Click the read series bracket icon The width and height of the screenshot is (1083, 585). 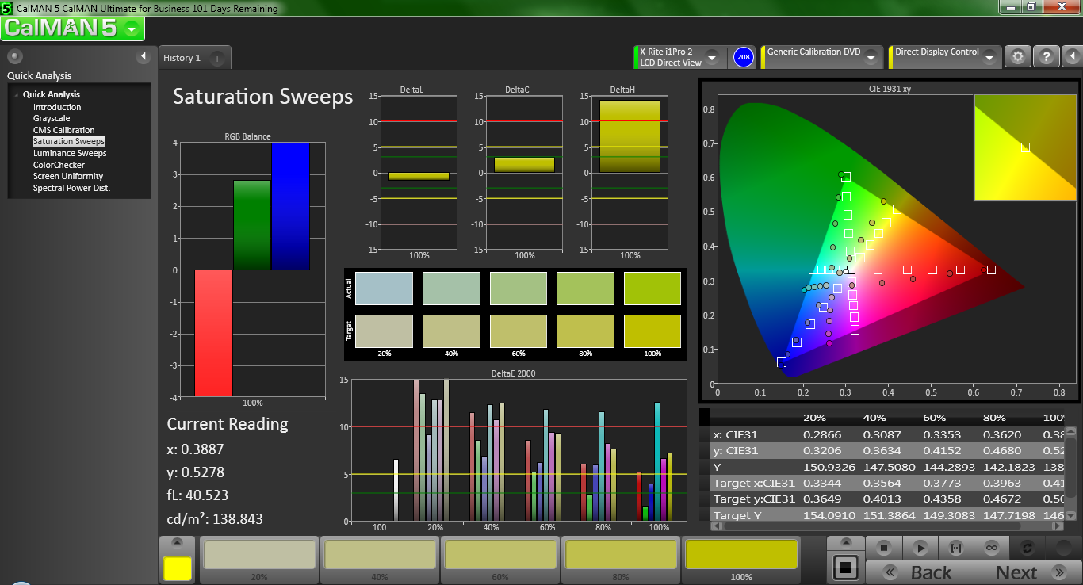click(x=955, y=548)
